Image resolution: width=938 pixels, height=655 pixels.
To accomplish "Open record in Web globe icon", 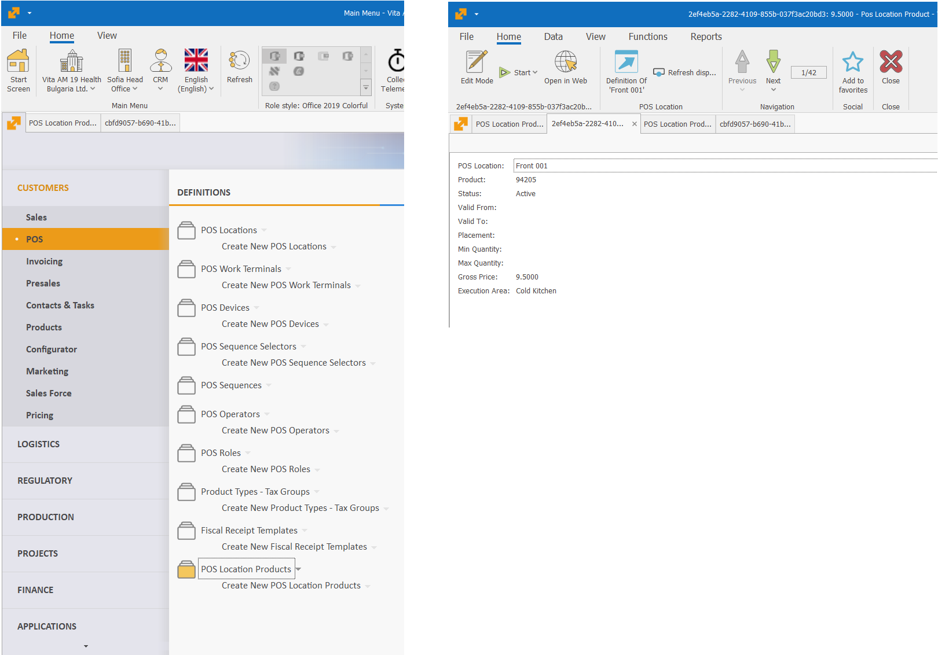I will pyautogui.click(x=566, y=62).
